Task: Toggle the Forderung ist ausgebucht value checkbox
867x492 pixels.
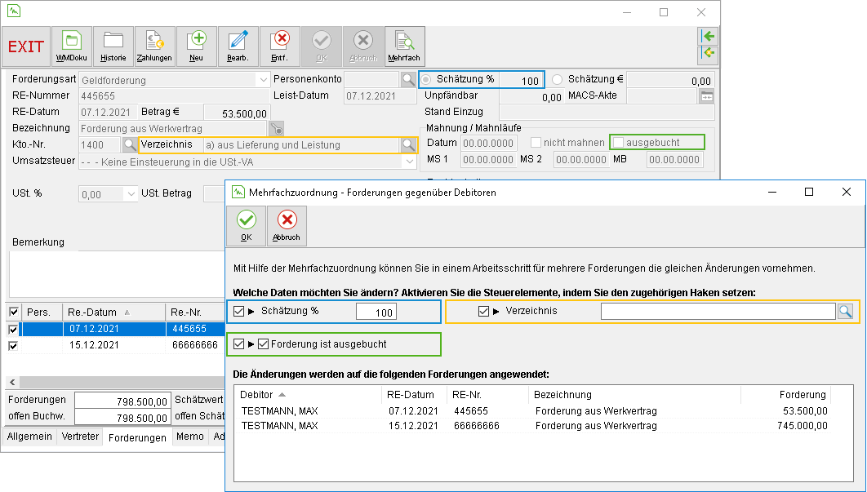Action: click(x=263, y=344)
